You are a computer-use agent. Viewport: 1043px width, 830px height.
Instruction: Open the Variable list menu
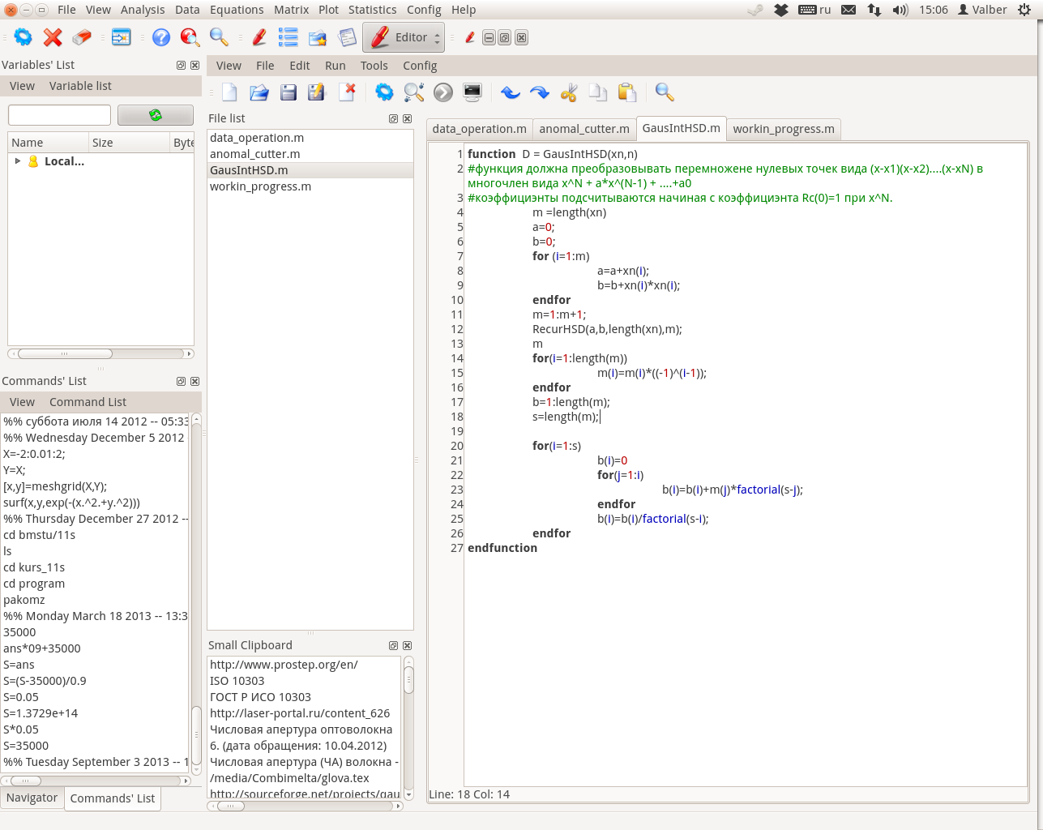tap(80, 86)
